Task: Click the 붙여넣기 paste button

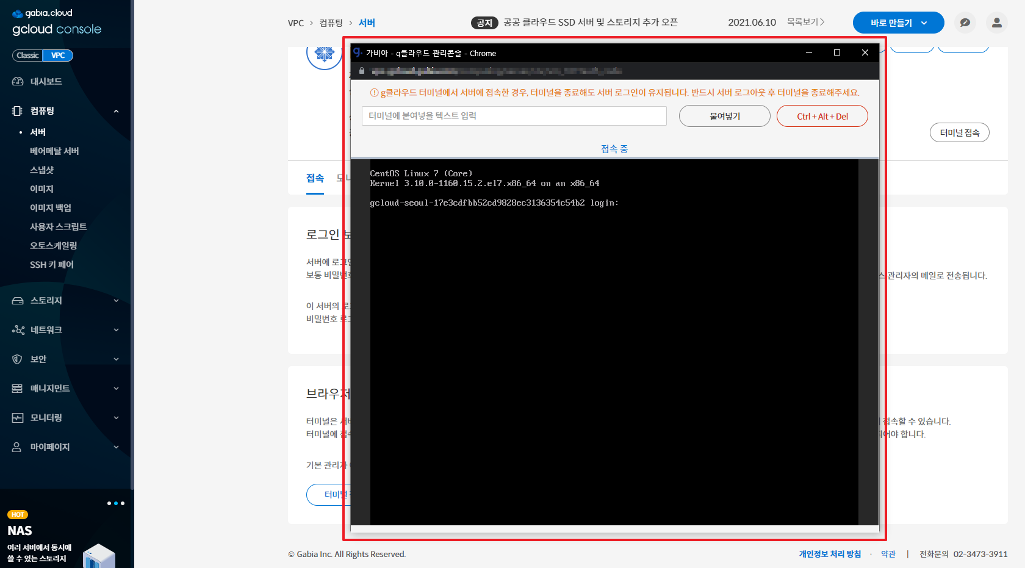Action: 725,116
